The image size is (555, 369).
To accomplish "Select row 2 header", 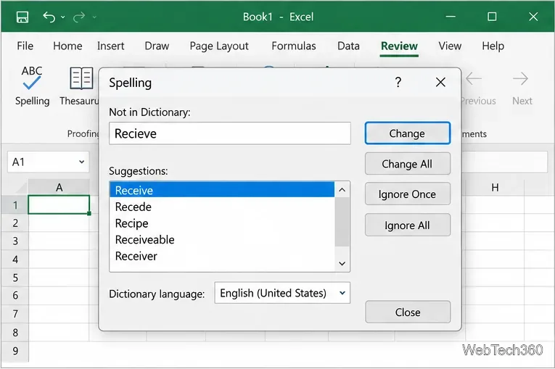I will (15, 223).
